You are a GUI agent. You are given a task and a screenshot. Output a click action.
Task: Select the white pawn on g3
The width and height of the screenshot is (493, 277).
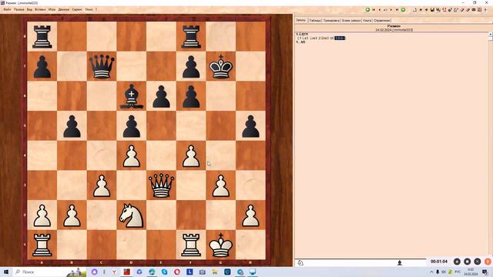tap(221, 185)
